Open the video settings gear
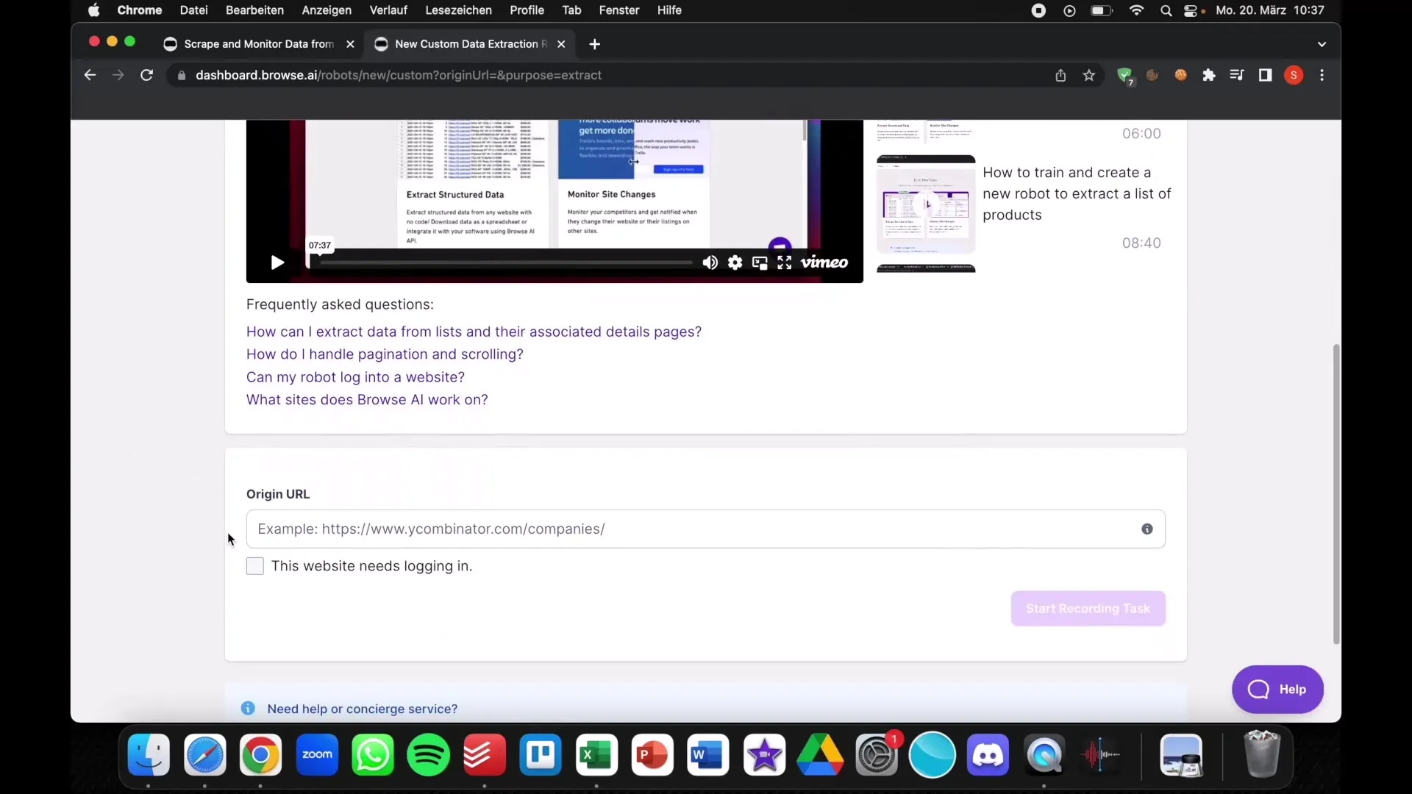The width and height of the screenshot is (1412, 794). (735, 262)
